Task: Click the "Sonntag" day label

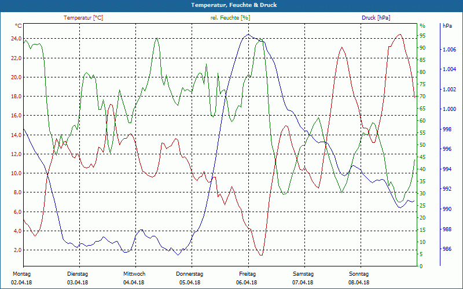Action: tap(359, 274)
